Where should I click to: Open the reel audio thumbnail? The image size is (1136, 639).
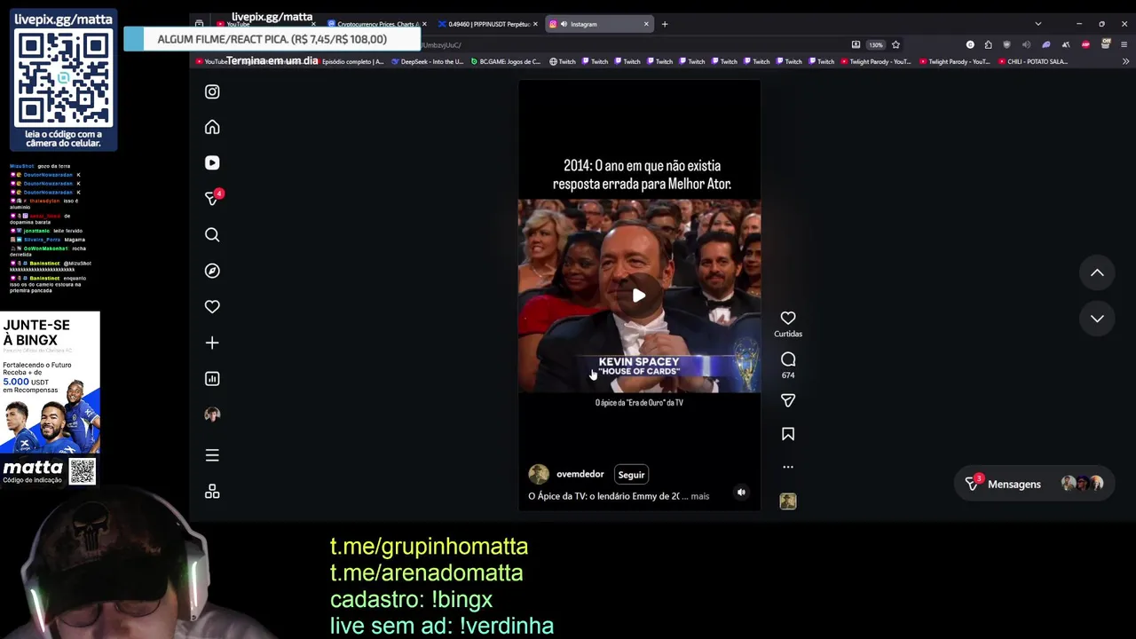click(x=788, y=501)
